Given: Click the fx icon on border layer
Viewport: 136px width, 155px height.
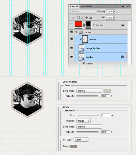Looking at the screenshot, I should click(x=122, y=57).
